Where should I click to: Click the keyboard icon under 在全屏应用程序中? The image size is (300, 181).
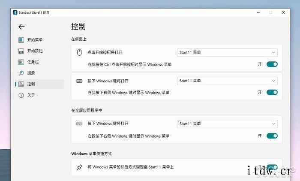[x=79, y=124]
